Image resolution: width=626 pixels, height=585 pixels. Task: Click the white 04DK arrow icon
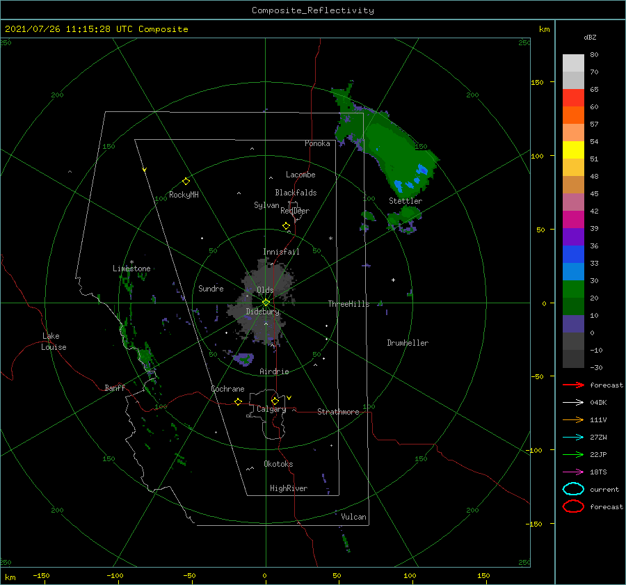(x=573, y=402)
